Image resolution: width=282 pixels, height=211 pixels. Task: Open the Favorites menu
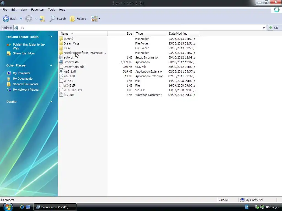(37, 10)
